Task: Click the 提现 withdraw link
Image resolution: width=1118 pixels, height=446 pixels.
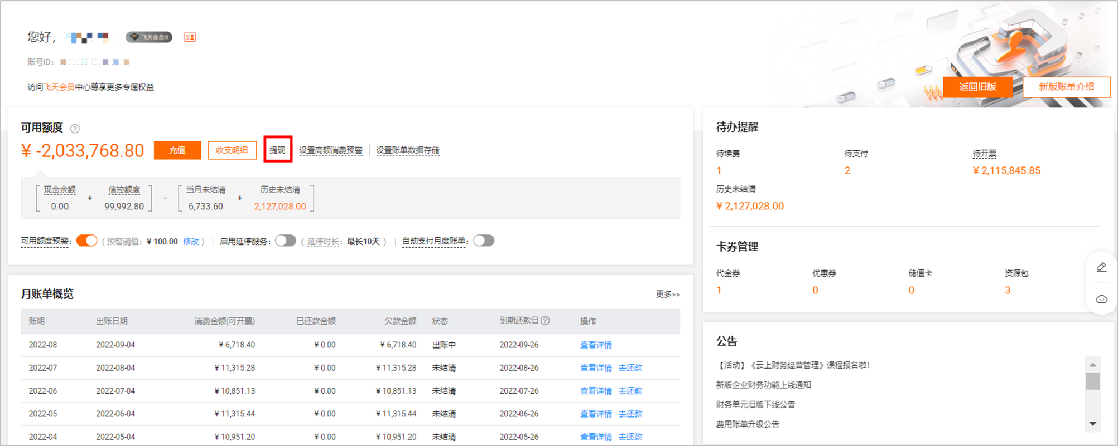Action: (x=277, y=150)
